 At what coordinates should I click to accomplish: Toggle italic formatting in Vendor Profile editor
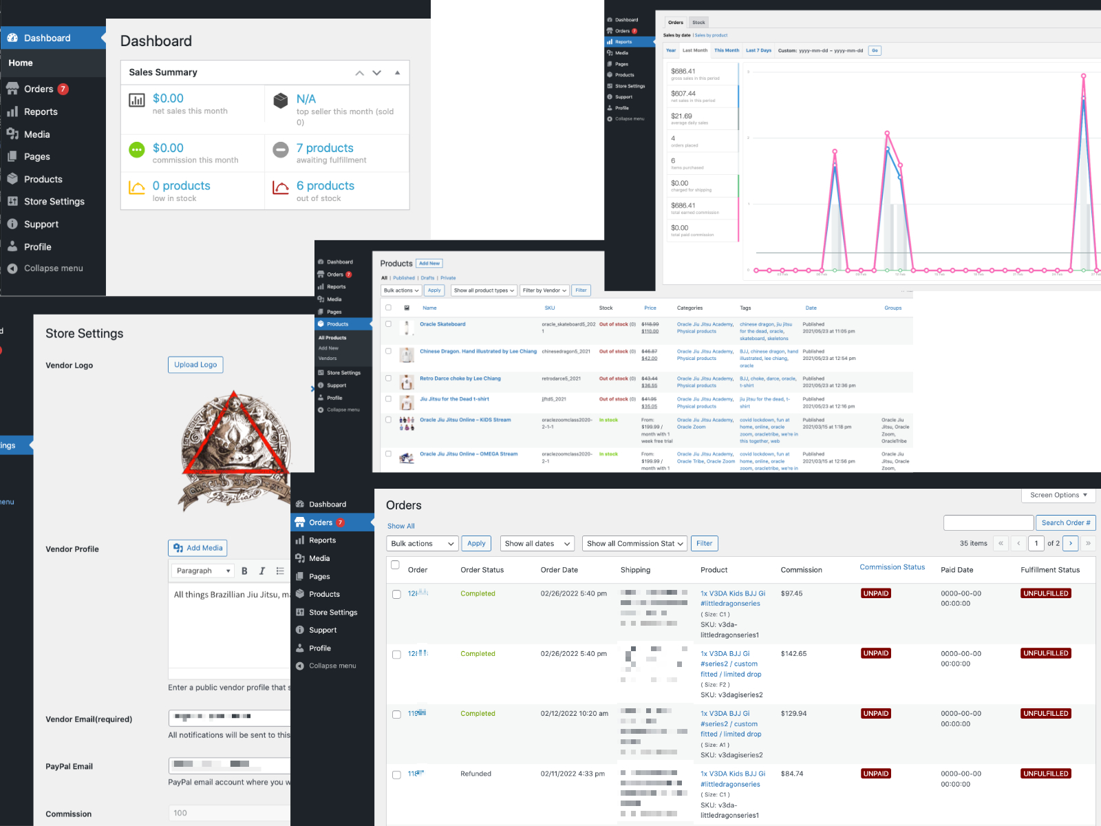pyautogui.click(x=262, y=571)
